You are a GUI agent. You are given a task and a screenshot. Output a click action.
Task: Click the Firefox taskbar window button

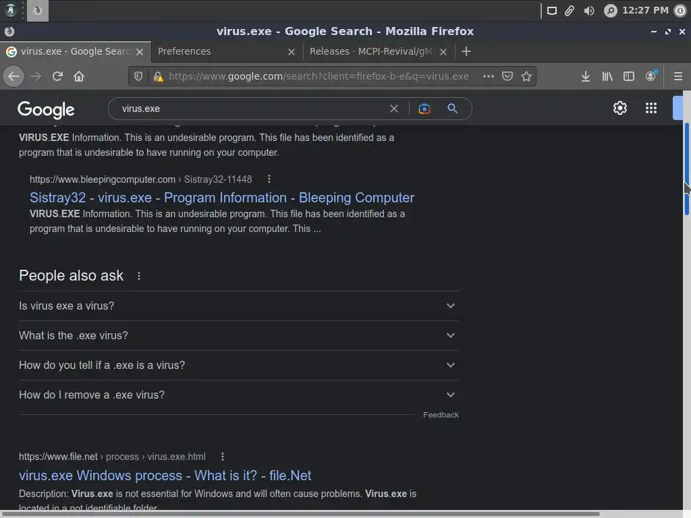pyautogui.click(x=38, y=11)
